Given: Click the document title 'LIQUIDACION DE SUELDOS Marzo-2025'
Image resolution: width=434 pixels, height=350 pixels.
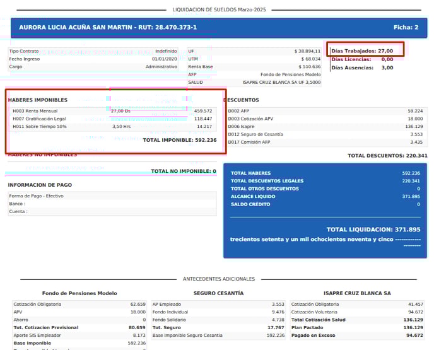Looking at the screenshot, I should tap(219, 9).
